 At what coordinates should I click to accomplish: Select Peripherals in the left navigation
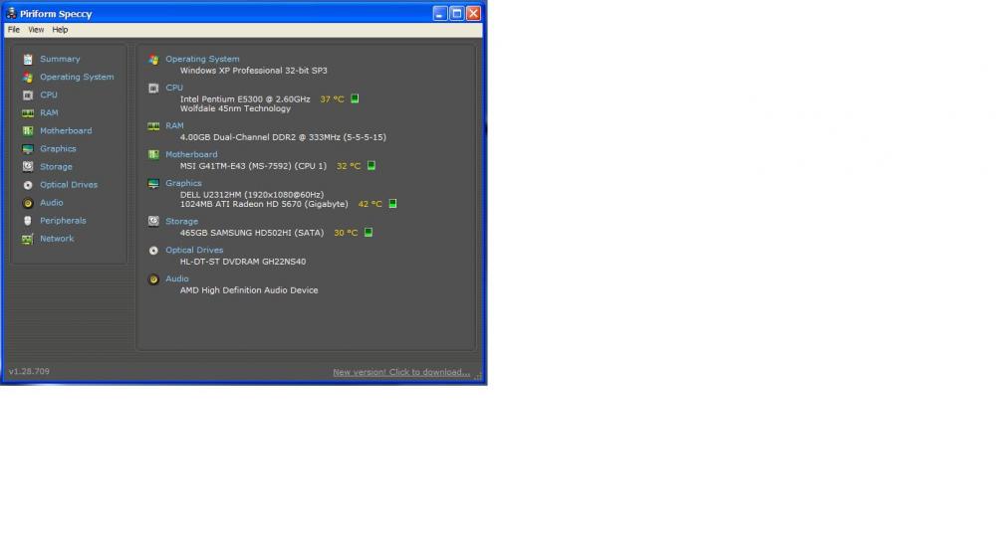63,221
